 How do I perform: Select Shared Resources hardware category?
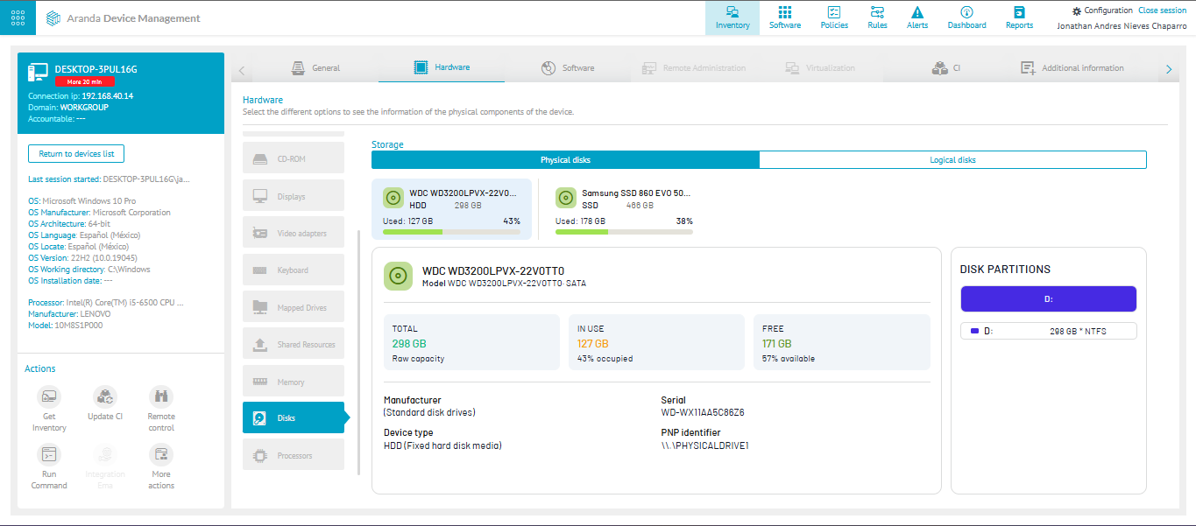(x=294, y=344)
